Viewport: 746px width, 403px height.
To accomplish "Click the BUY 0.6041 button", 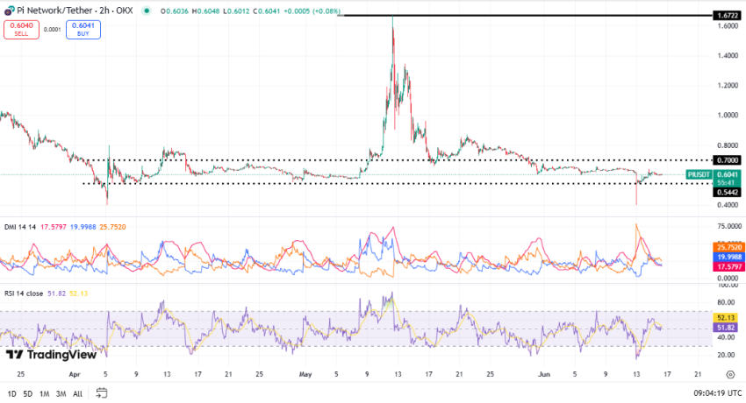I will (x=83, y=30).
